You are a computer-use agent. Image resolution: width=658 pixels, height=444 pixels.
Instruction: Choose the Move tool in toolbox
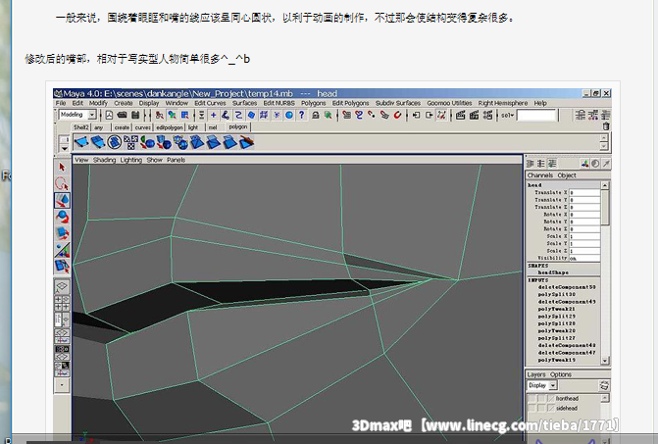(x=62, y=199)
